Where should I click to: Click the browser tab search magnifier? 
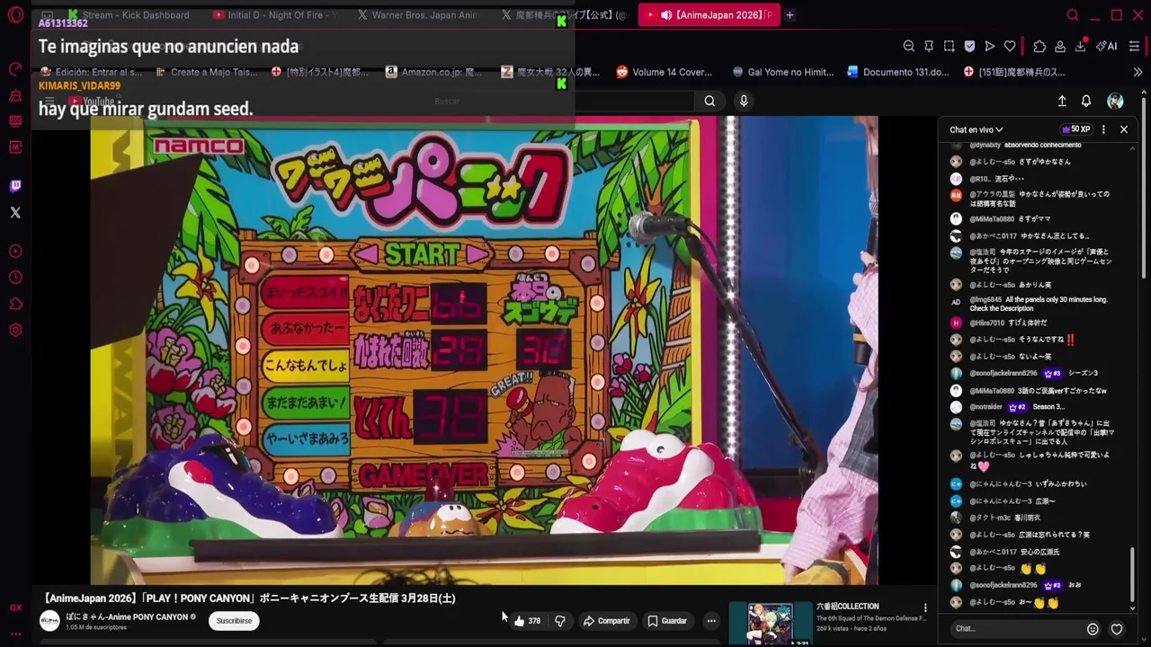1073,15
